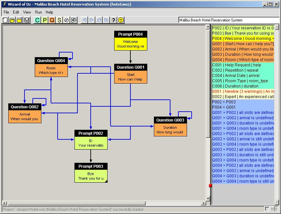This screenshot has width=281, height=214.
Task: Select list row 'P004 | Welcome | Good morning'
Action: click(243, 38)
